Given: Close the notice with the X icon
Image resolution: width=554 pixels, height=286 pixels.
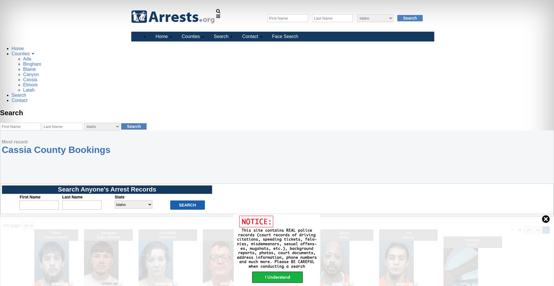Looking at the screenshot, I should click(546, 219).
